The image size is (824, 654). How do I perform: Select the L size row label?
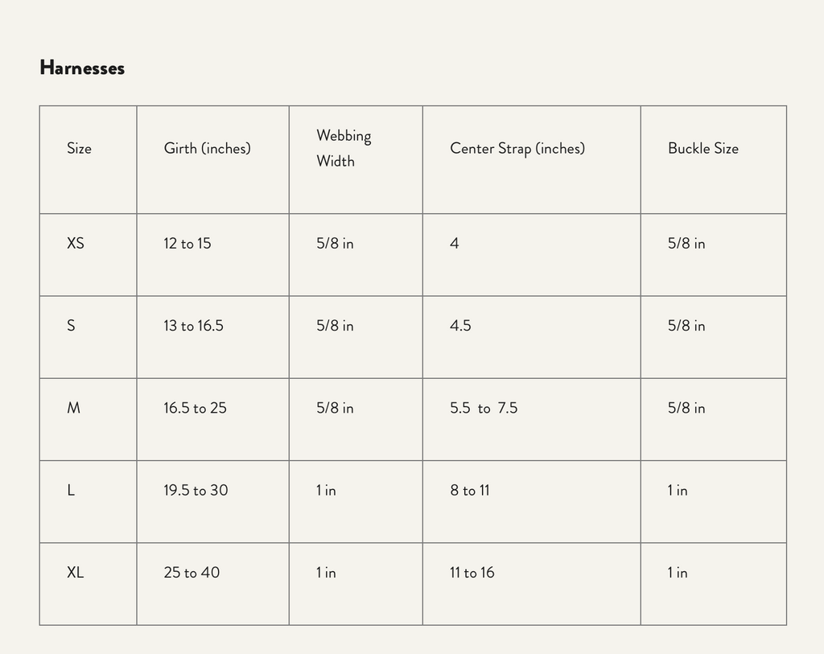72,490
